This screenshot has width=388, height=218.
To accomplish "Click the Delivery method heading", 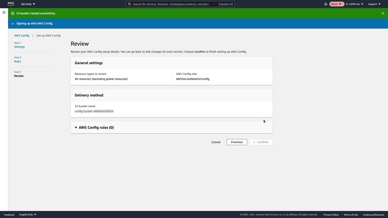I will [89, 95].
